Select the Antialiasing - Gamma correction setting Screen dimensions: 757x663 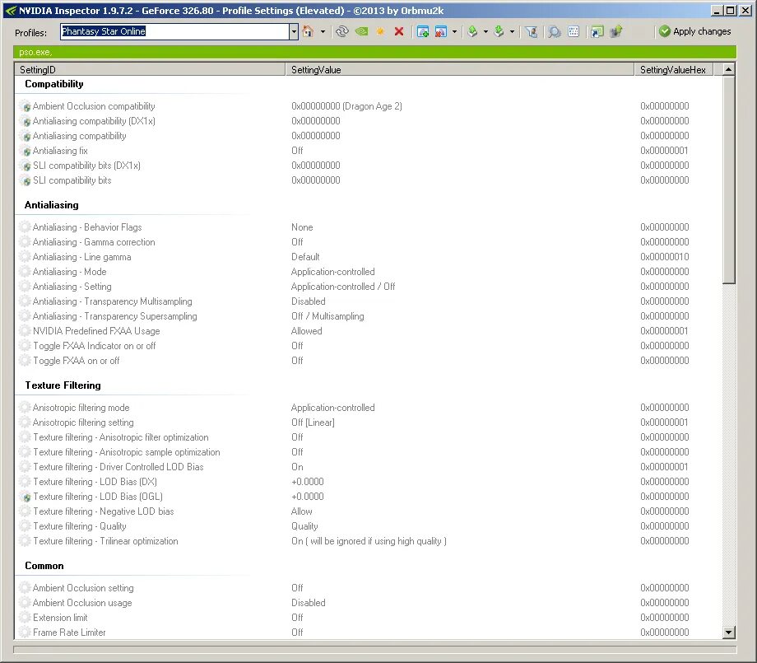[369, 241]
